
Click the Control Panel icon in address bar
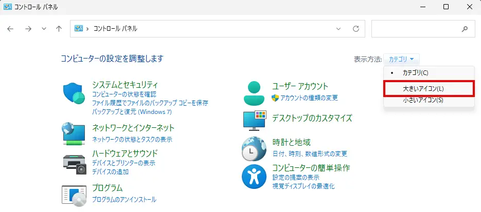point(79,29)
